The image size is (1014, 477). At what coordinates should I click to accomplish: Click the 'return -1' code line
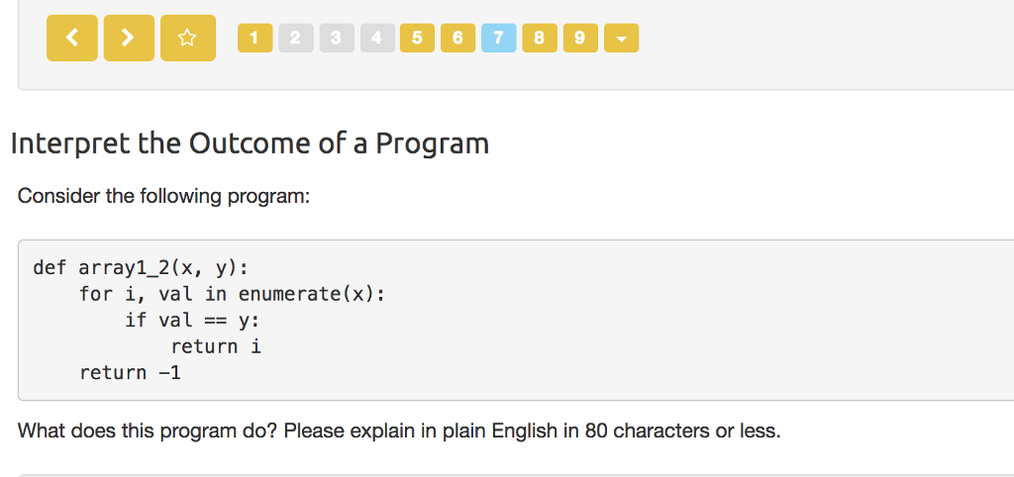point(130,372)
